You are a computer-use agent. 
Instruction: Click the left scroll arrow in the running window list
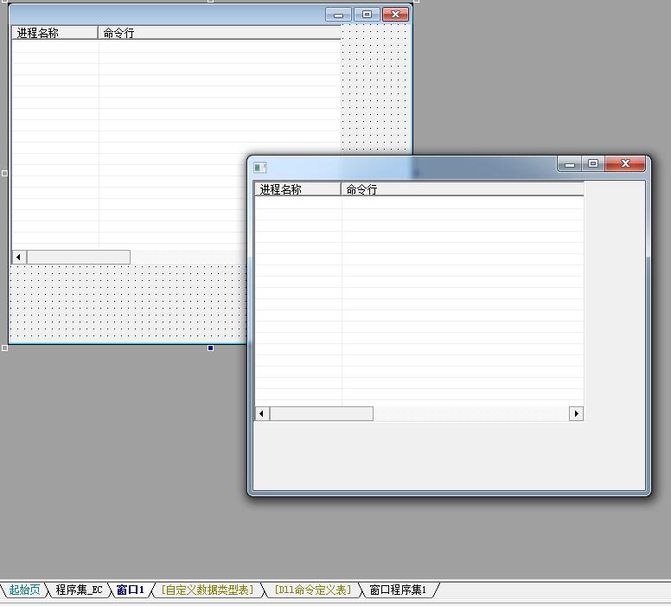tap(262, 413)
